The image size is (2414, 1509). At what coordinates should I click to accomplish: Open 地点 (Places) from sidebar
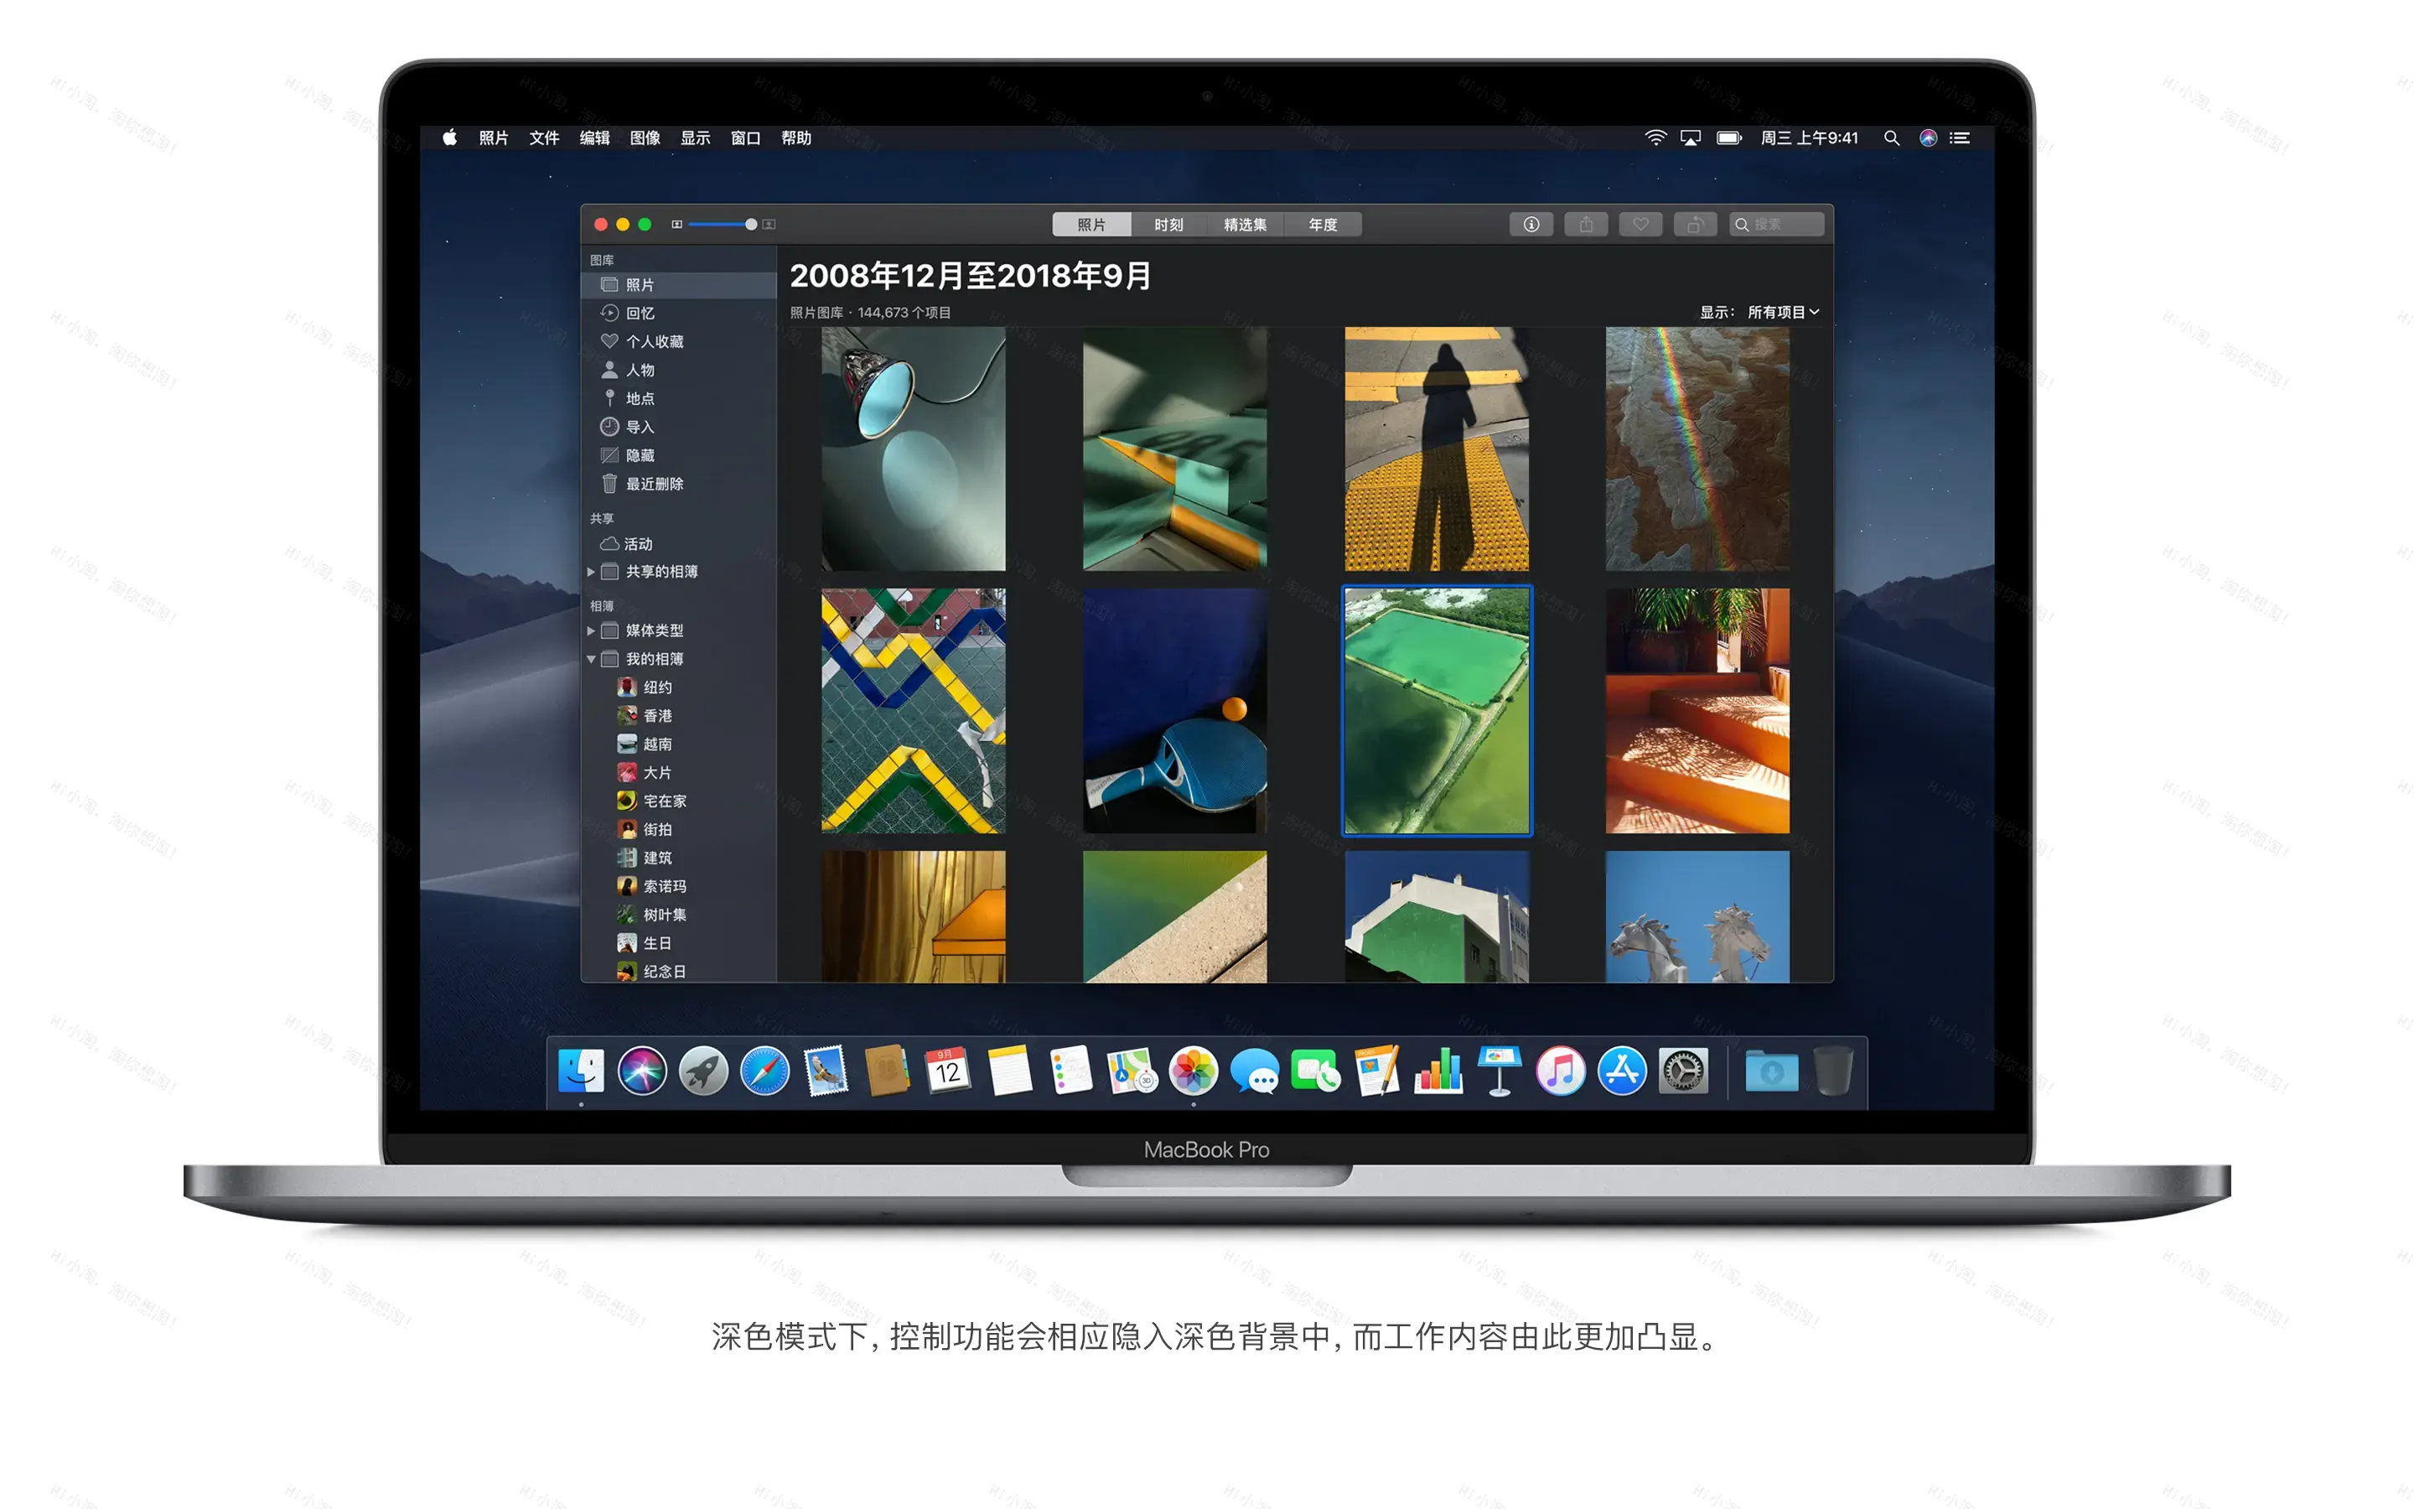[640, 397]
